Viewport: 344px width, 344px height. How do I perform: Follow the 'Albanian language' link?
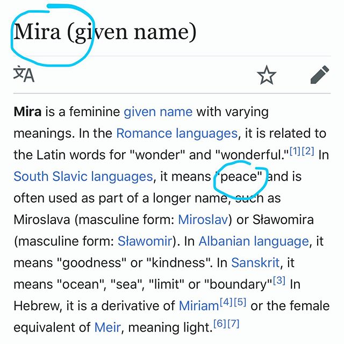pos(254,241)
